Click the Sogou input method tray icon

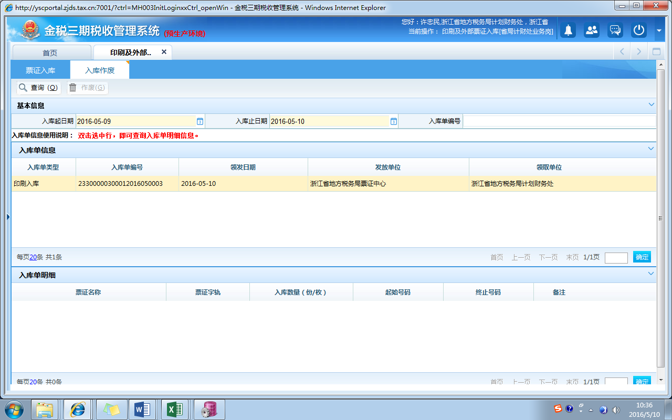[x=559, y=409]
